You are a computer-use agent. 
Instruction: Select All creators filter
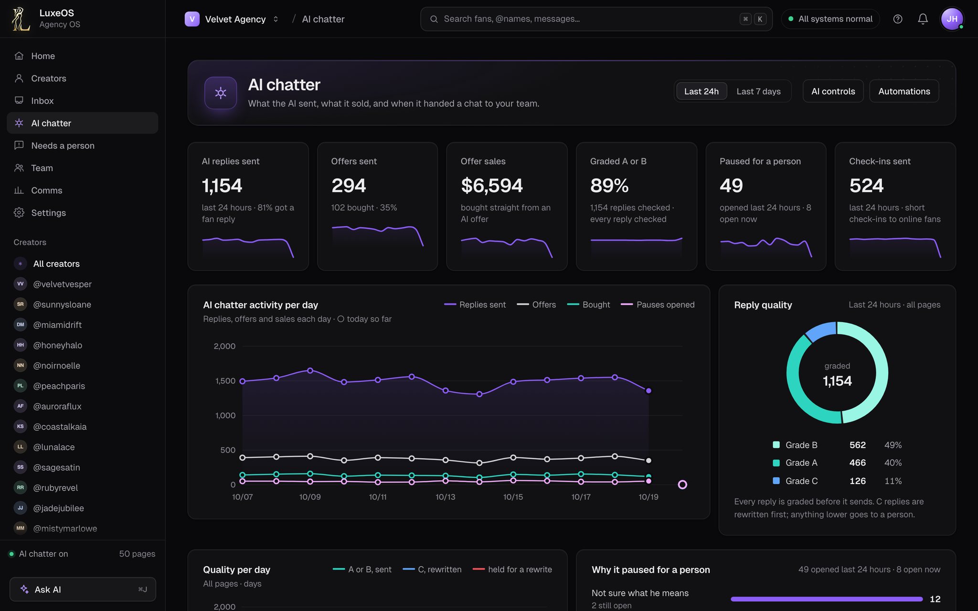82,264
